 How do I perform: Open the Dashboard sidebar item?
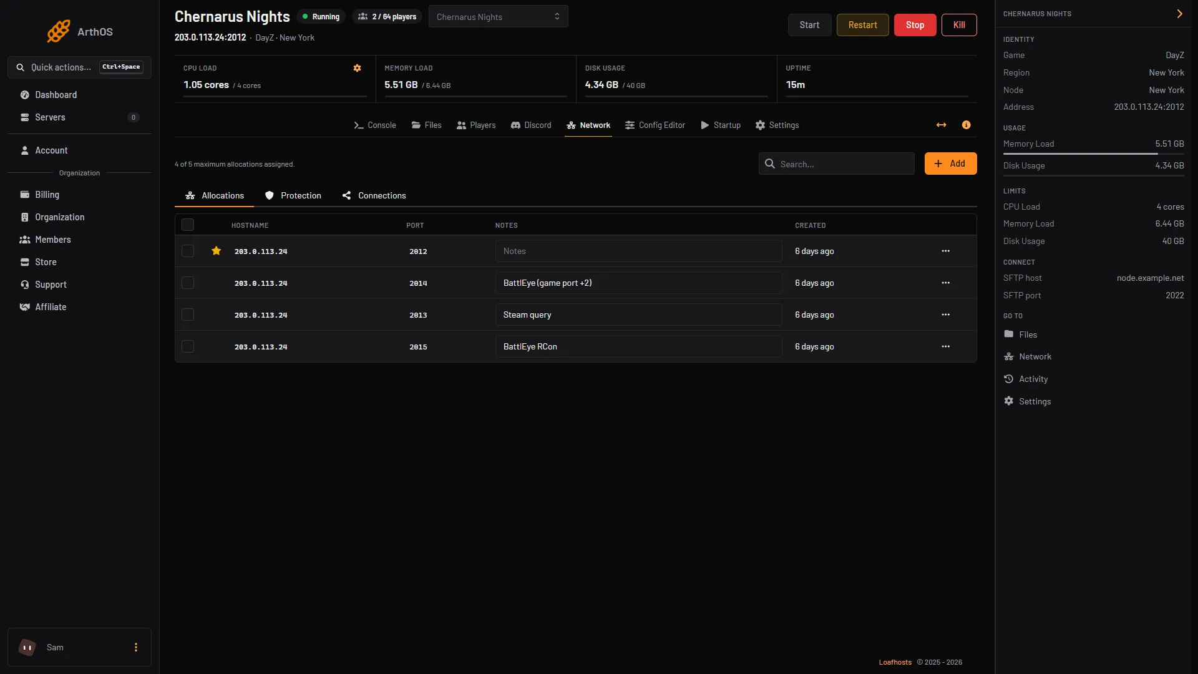[79, 95]
